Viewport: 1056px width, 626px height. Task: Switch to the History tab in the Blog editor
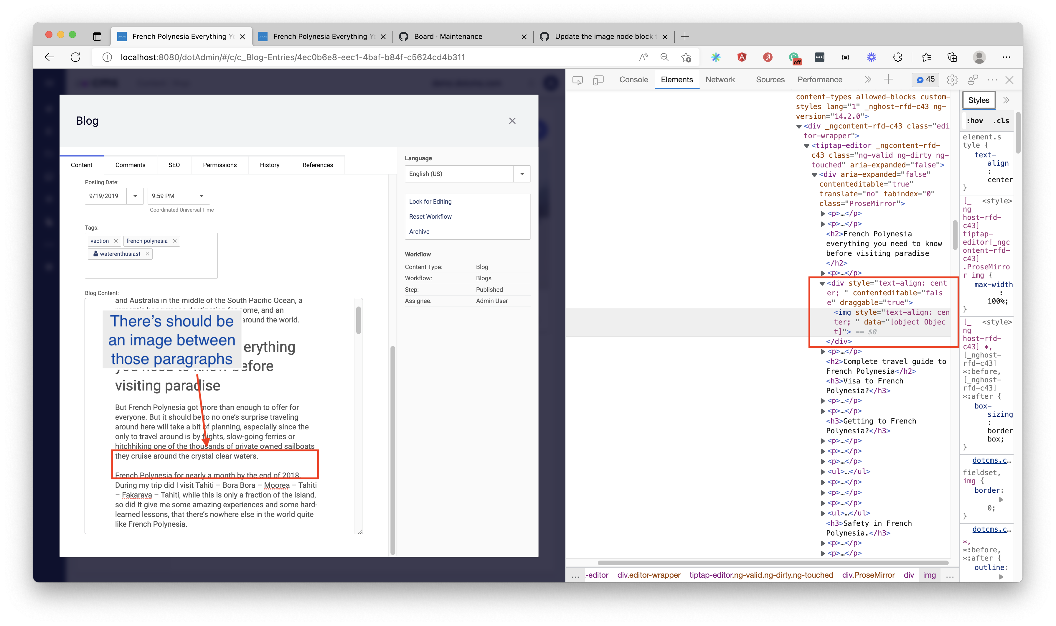pos(270,165)
